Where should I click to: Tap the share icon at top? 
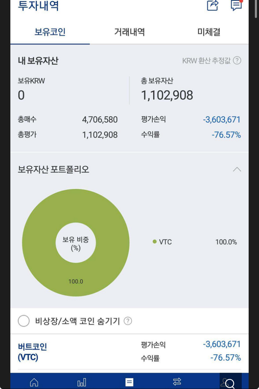coord(213,6)
